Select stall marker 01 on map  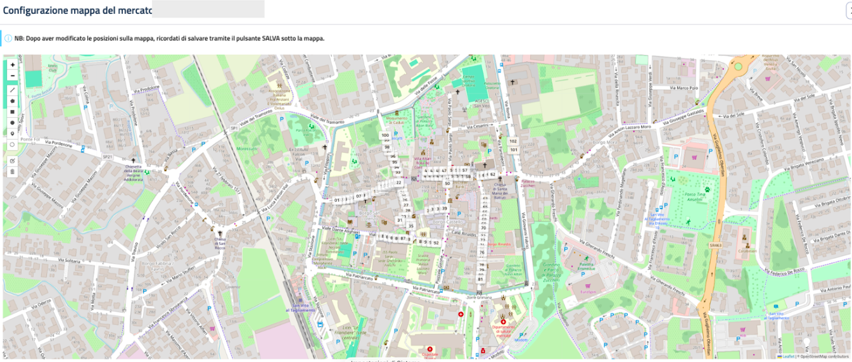[336, 200]
